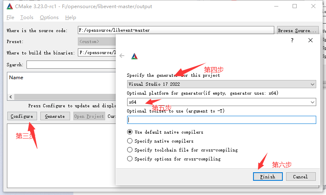This screenshot has height=195, width=326.
Task: Open the Options menu
Action: [x=49, y=17]
